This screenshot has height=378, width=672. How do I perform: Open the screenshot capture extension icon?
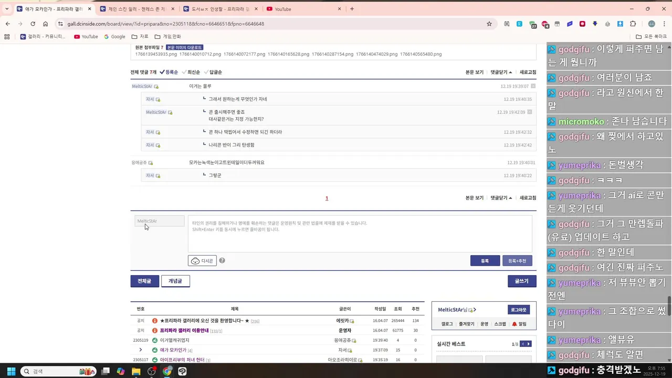(507, 24)
